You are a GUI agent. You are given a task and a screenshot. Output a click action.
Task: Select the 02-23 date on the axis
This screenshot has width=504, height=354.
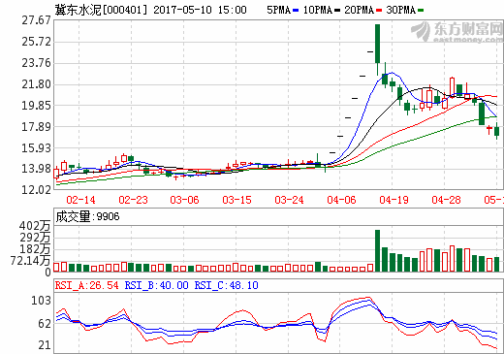point(133,200)
